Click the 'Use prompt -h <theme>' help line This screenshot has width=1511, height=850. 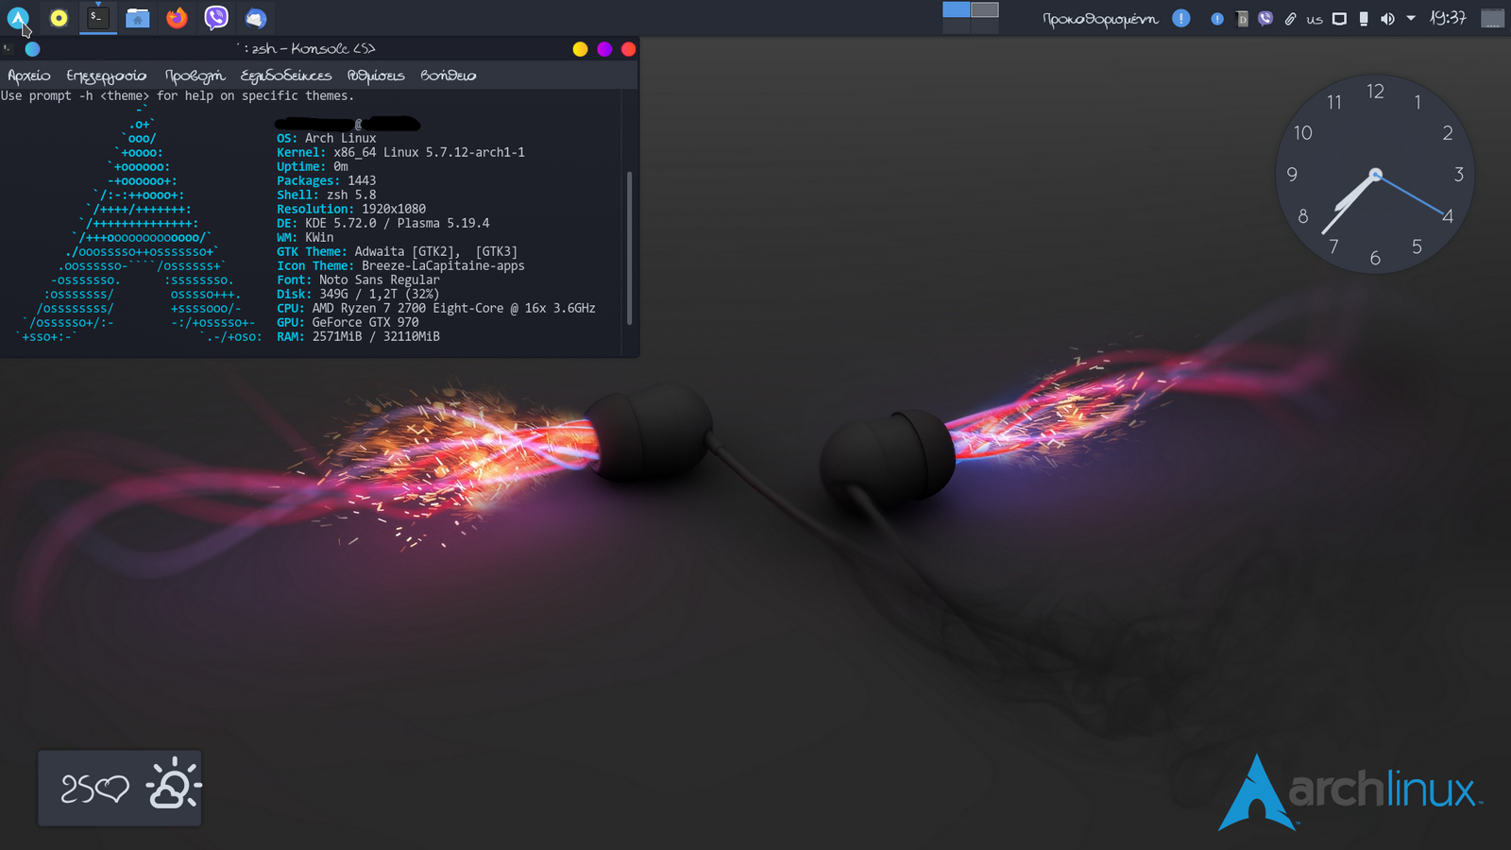[178, 95]
